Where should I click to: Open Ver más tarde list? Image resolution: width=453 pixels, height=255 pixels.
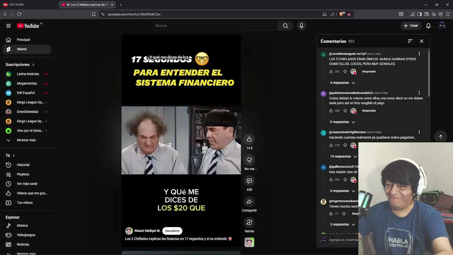pyautogui.click(x=27, y=184)
